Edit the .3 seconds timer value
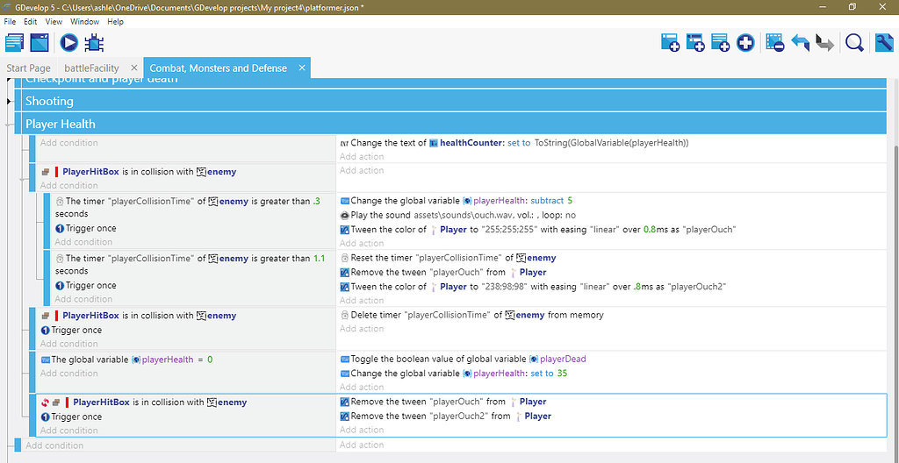The width and height of the screenshot is (899, 463). pyautogui.click(x=317, y=201)
